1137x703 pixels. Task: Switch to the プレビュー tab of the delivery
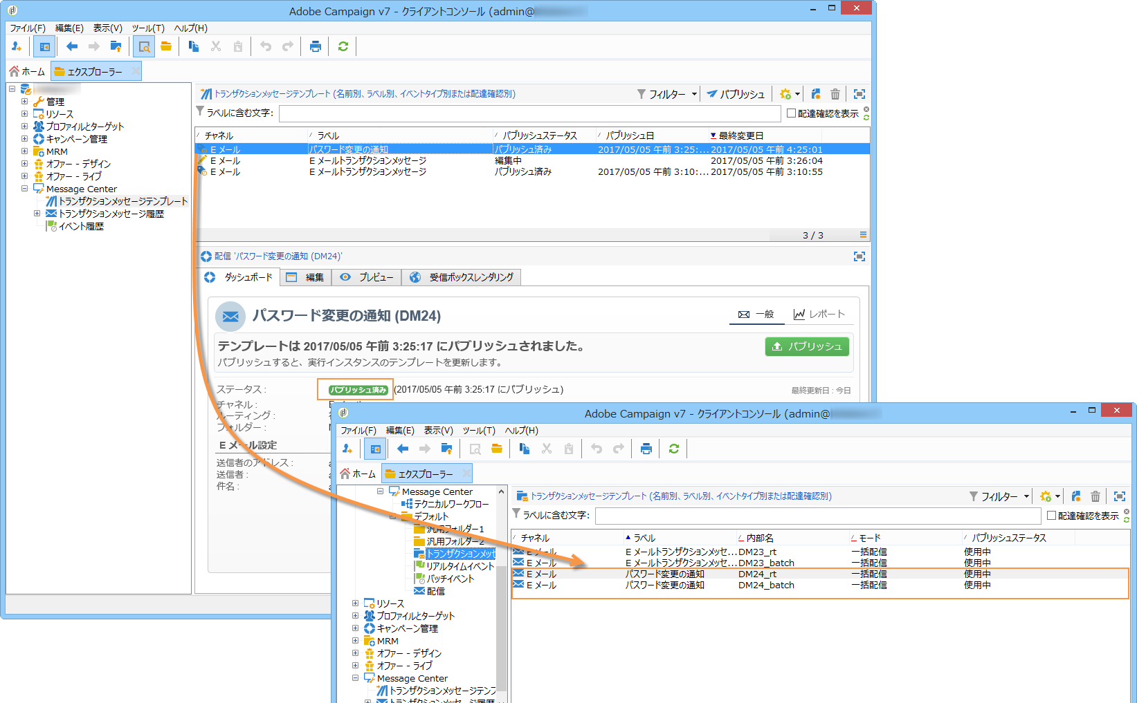click(367, 277)
